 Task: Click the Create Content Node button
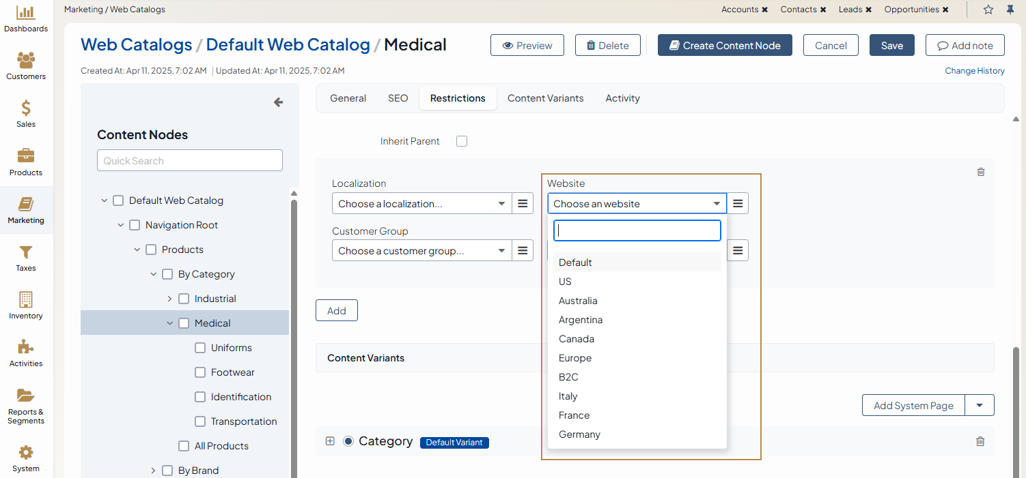[x=724, y=45]
